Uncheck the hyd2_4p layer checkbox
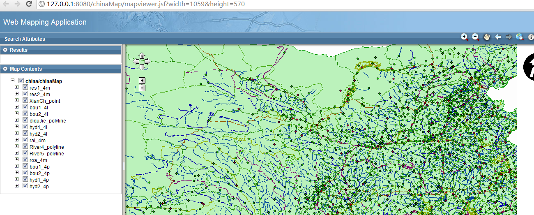This screenshot has width=534, height=215. 25,186
